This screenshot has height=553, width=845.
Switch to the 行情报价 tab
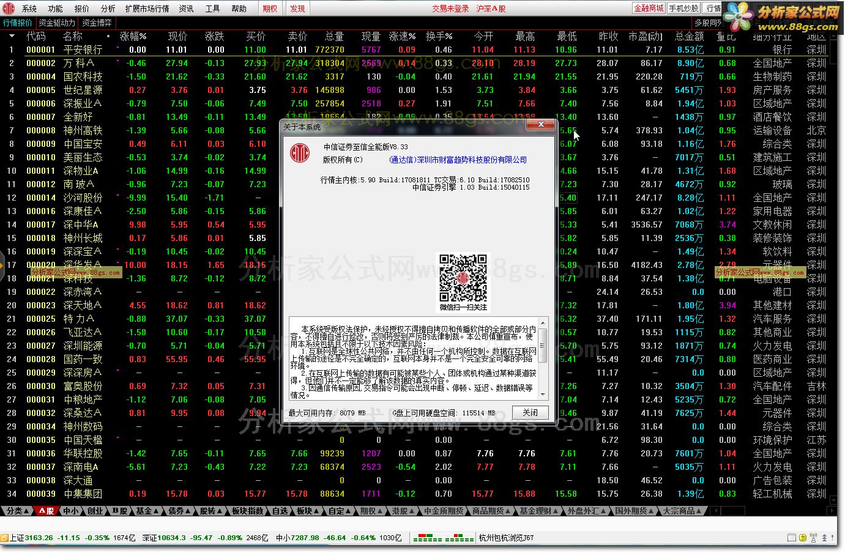pyautogui.click(x=18, y=23)
